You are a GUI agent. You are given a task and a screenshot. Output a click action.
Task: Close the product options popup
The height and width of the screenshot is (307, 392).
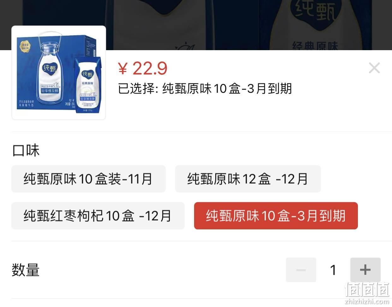pyautogui.click(x=374, y=68)
